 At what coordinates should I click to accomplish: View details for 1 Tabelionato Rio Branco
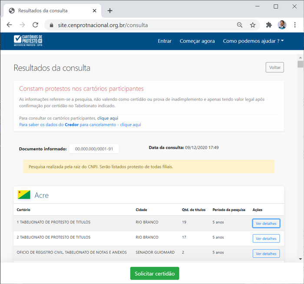tap(266, 223)
